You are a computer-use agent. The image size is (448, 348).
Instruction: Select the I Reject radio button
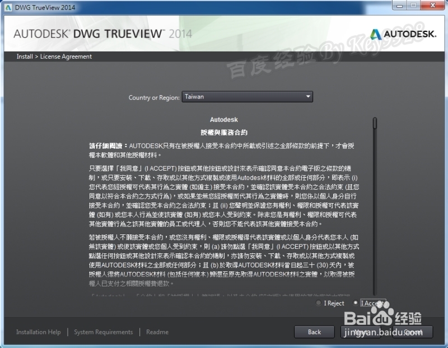coord(318,303)
